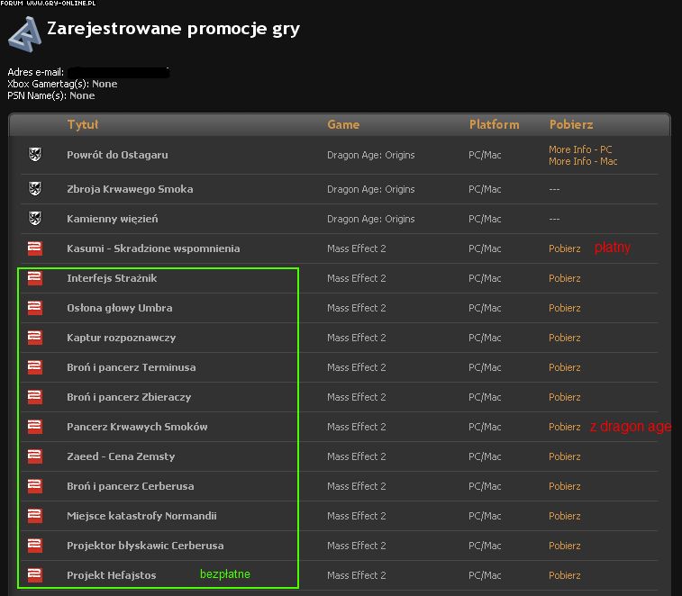This screenshot has height=596, width=682.
Task: Click the Mass Effect 2 icon beside Broń i pancerz Terminusa
Action: click(x=35, y=367)
